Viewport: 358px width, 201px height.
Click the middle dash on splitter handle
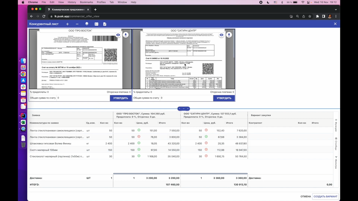(x=183, y=109)
